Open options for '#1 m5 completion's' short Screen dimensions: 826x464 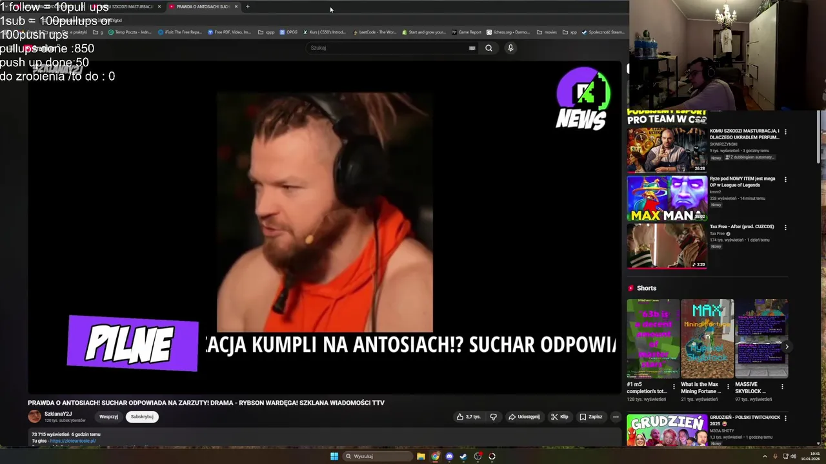coord(674,387)
